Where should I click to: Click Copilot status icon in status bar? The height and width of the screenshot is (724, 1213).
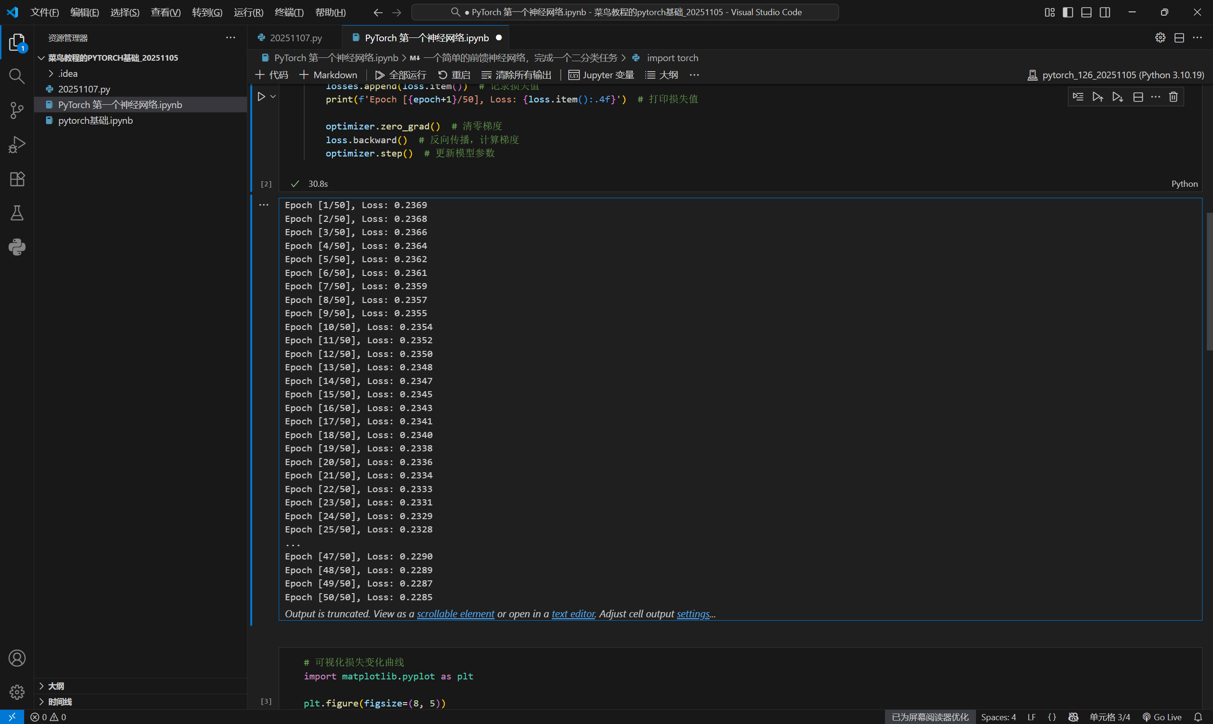(1073, 717)
